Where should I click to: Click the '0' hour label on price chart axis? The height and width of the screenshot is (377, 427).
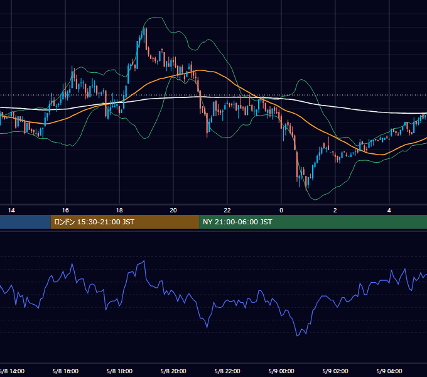pyautogui.click(x=281, y=210)
